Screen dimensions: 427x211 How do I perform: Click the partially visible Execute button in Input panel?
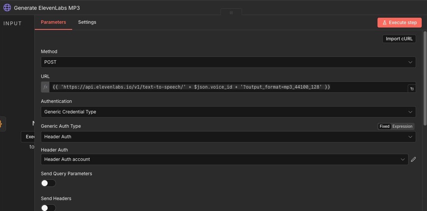click(28, 137)
